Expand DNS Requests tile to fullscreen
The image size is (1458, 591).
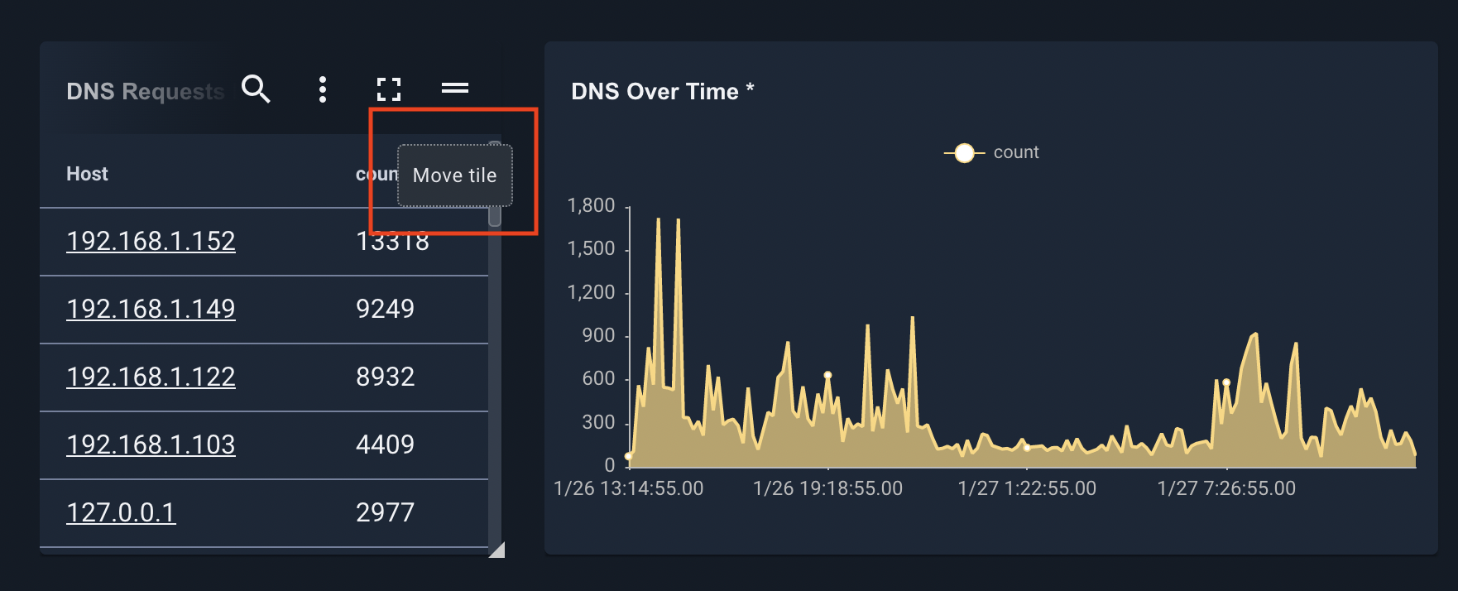click(x=389, y=89)
